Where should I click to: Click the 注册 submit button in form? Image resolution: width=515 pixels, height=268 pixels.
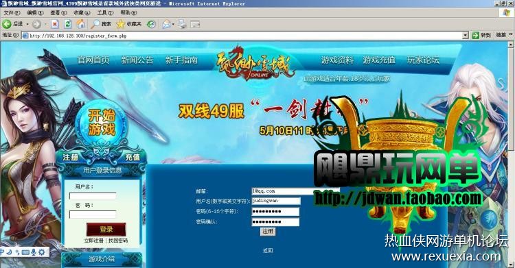click(x=268, y=231)
